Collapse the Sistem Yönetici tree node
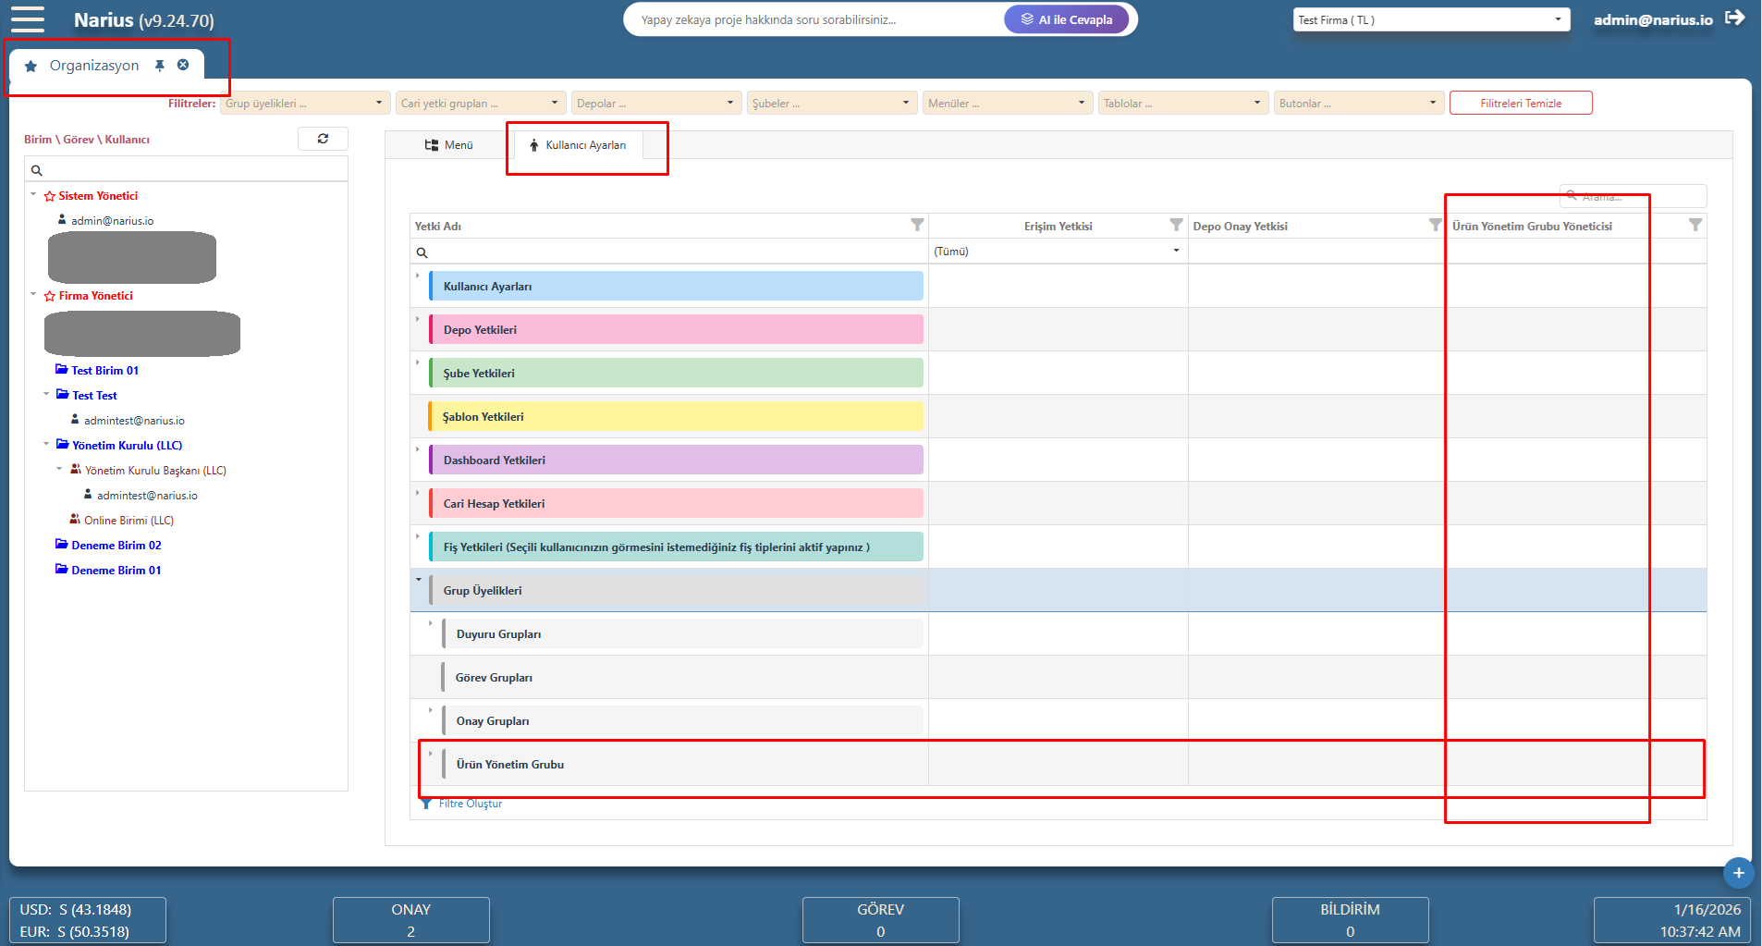 [33, 194]
